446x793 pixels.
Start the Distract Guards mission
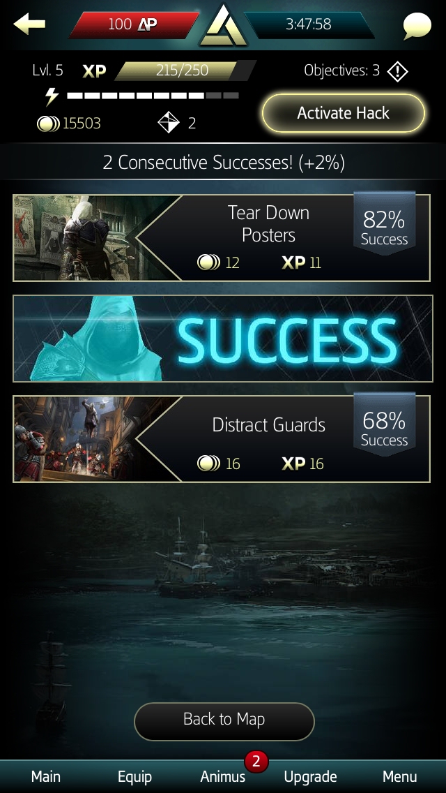(x=221, y=438)
